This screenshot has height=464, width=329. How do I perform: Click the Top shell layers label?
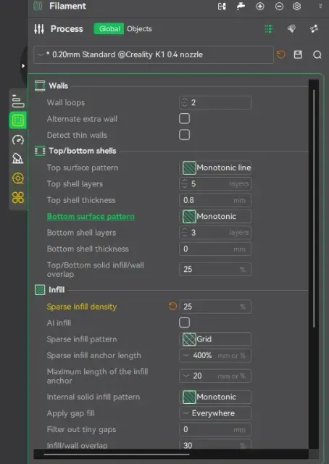75,183
